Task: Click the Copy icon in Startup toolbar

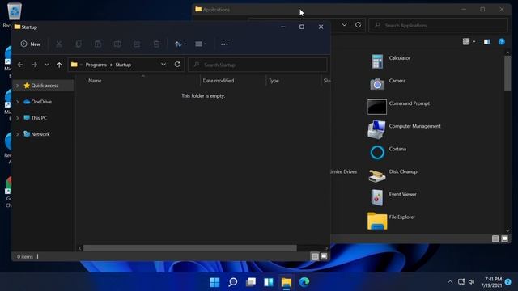Action: (79, 44)
